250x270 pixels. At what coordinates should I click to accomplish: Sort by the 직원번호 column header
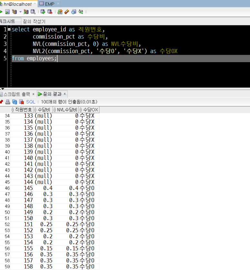22,110
